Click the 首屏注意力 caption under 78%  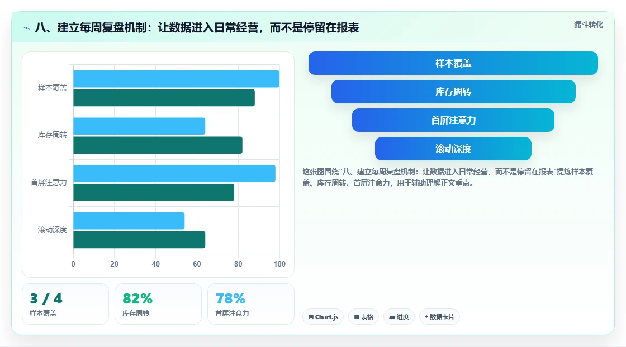[x=232, y=313]
